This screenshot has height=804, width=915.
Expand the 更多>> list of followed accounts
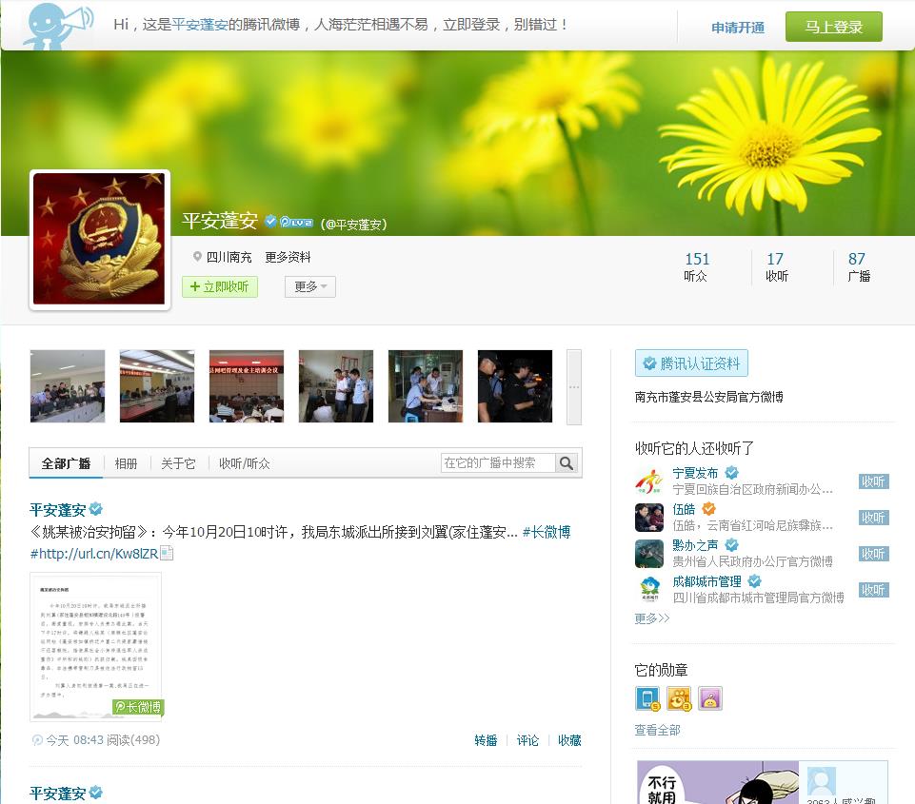click(652, 618)
